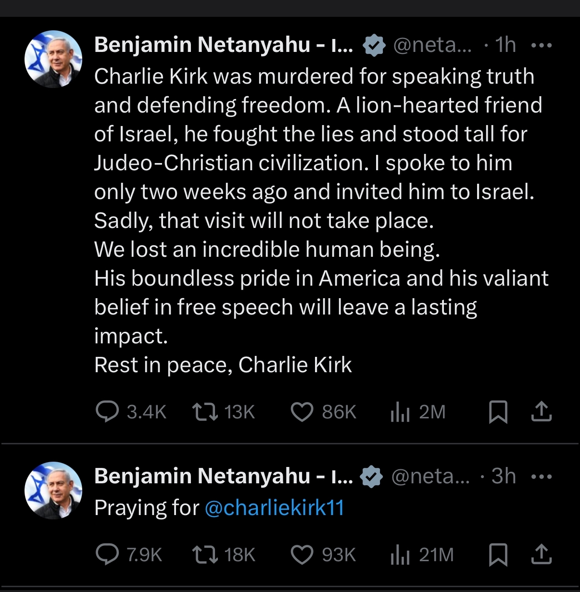The image size is (580, 592).
Task: Open more options on the 1h tweet
Action: tap(541, 46)
